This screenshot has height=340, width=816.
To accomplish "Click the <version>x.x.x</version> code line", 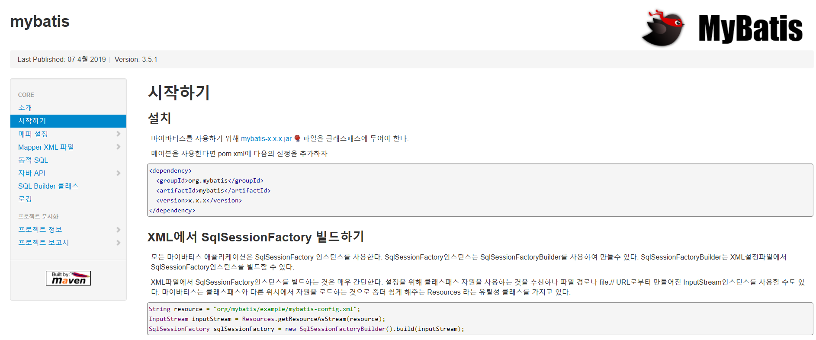I will [x=199, y=200].
